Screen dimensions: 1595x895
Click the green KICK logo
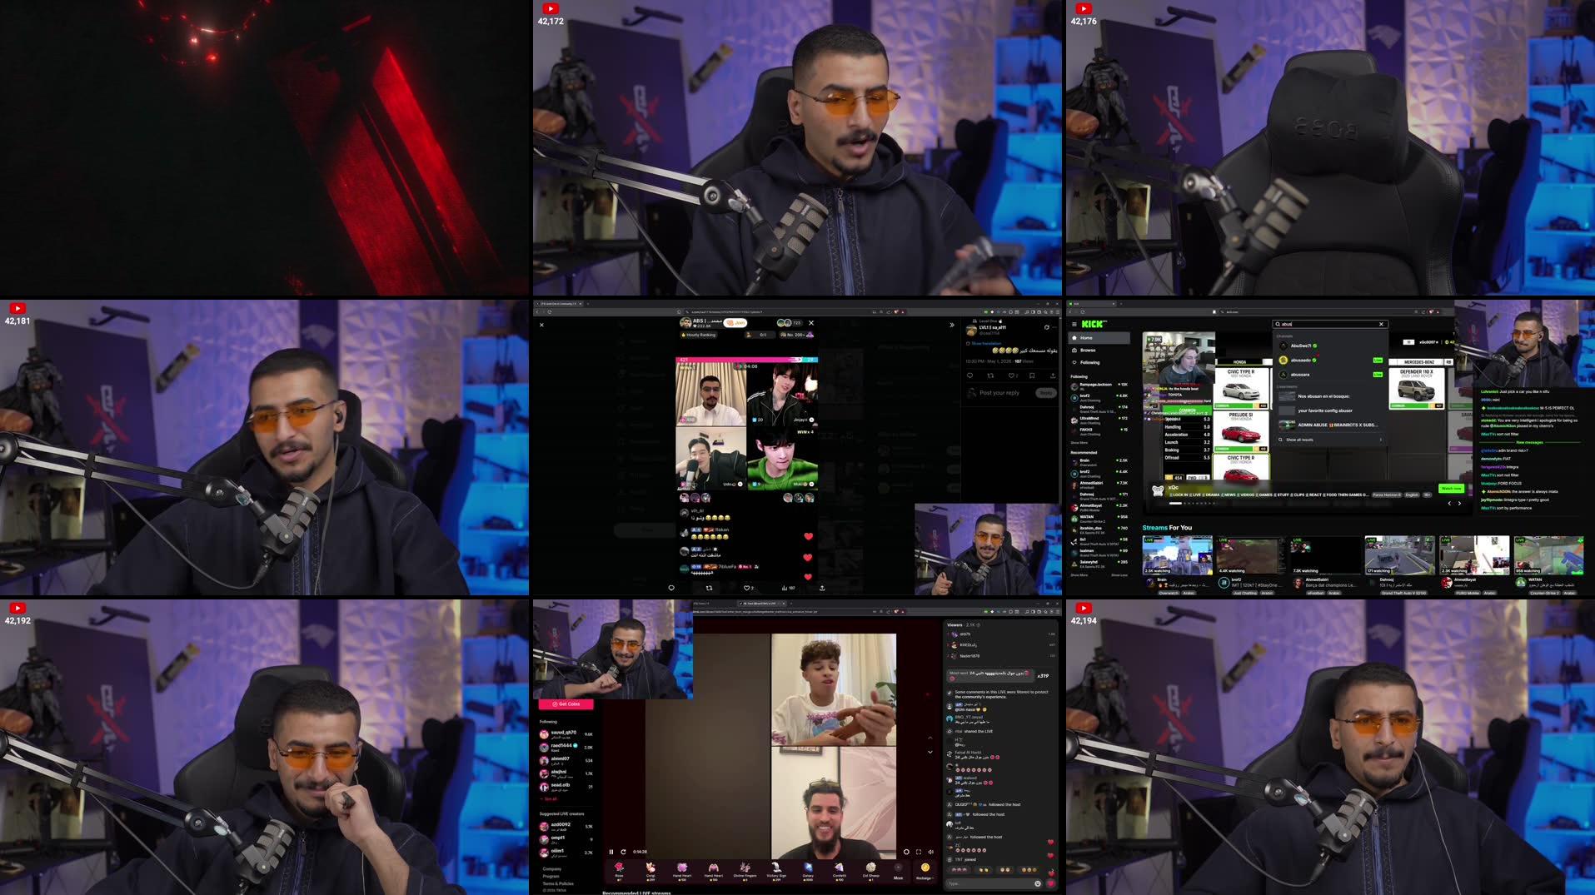(1093, 324)
